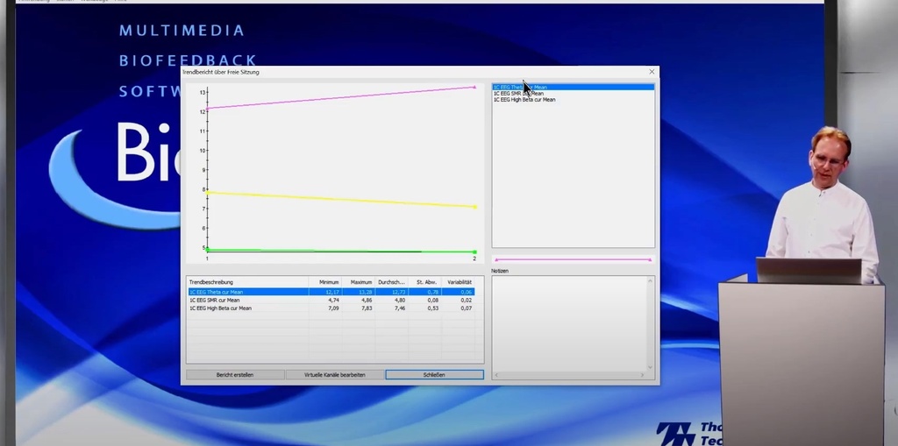Select the High Beta cur Mean table row

tap(331, 308)
